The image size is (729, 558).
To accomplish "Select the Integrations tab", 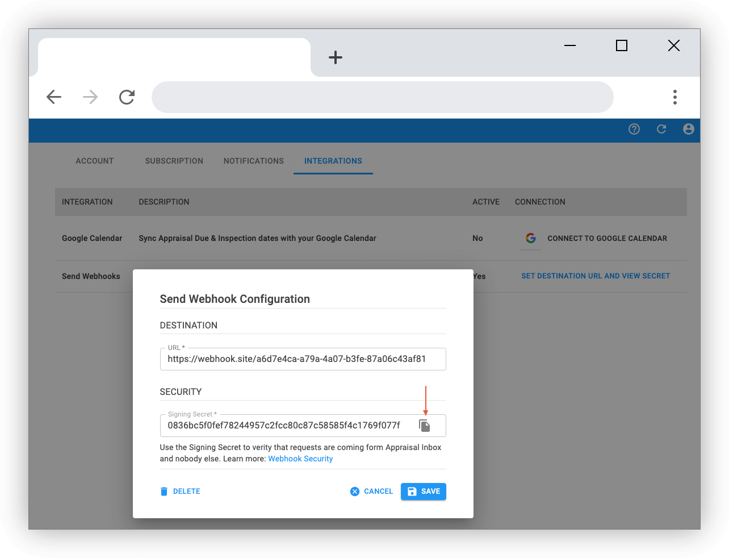I will pyautogui.click(x=333, y=161).
